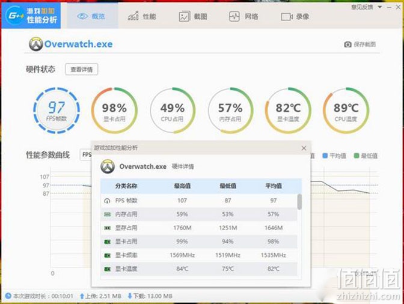Click the camera icon to save screenshot
The height and width of the screenshot is (304, 404).
click(347, 44)
